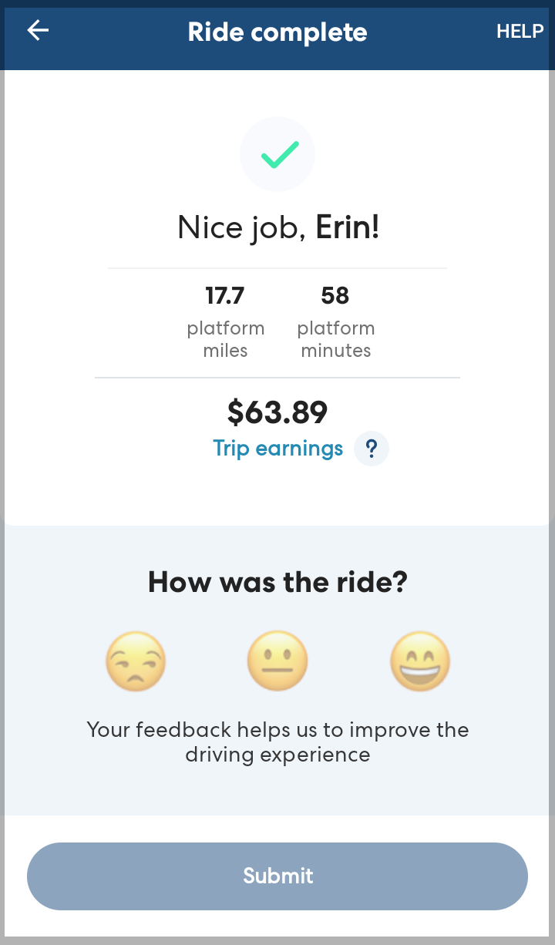555x945 pixels.
Task: Click the "platform miles" label
Action: pos(225,339)
